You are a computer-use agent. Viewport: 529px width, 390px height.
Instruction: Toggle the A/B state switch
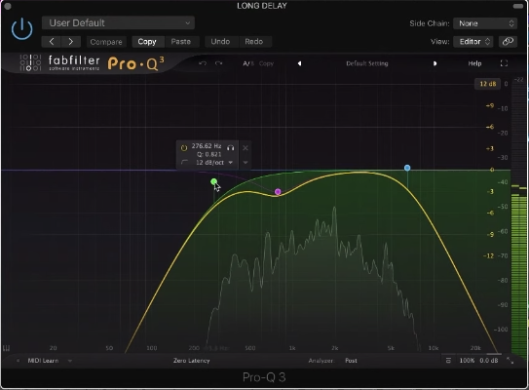[248, 63]
